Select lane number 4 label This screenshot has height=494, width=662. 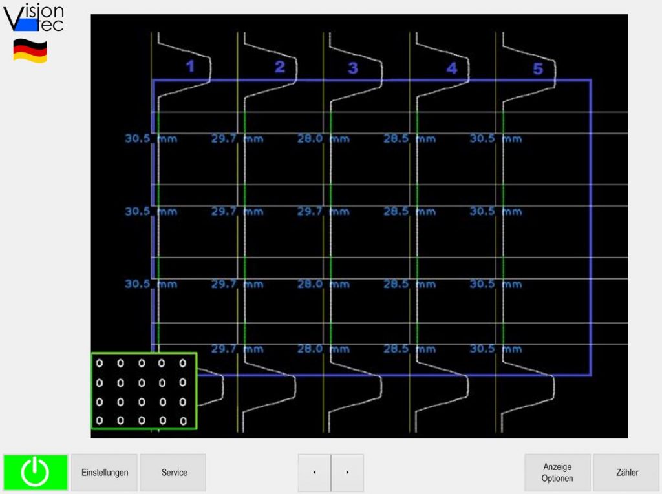(452, 68)
